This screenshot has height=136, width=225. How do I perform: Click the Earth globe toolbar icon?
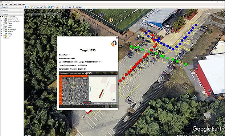pyautogui.click(x=80, y=7)
